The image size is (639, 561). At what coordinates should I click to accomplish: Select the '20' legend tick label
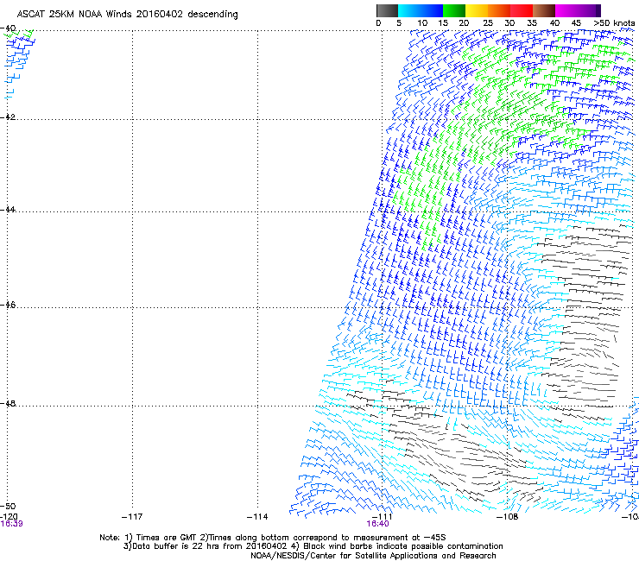tap(464, 23)
